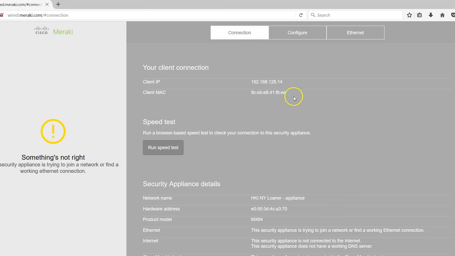This screenshot has height=256, width=455.
Task: Click the search magnifier icon
Action: coord(313,15)
